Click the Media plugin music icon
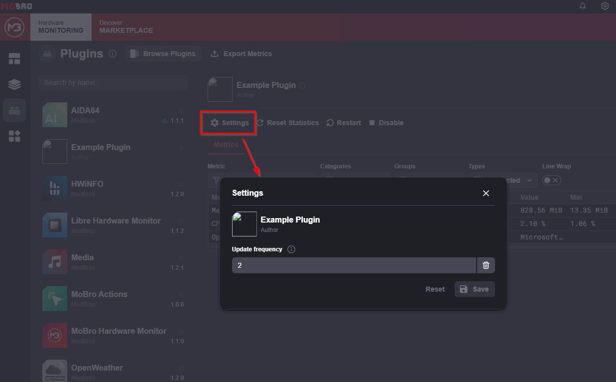The height and width of the screenshot is (382, 616). tap(55, 262)
